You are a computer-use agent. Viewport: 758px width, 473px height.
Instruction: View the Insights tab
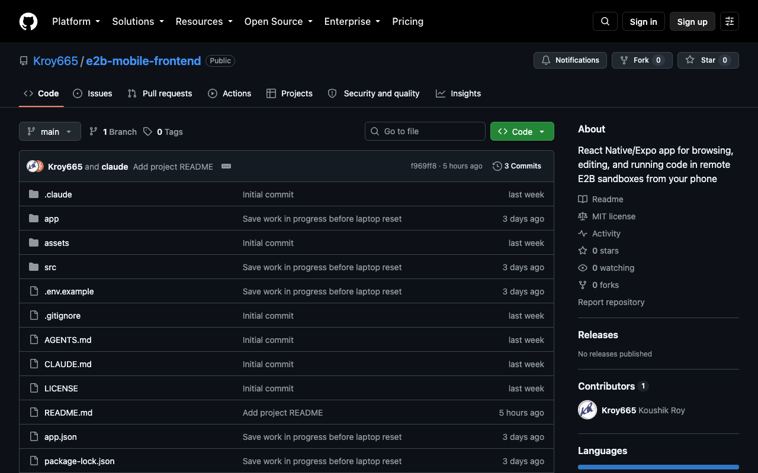(x=458, y=93)
